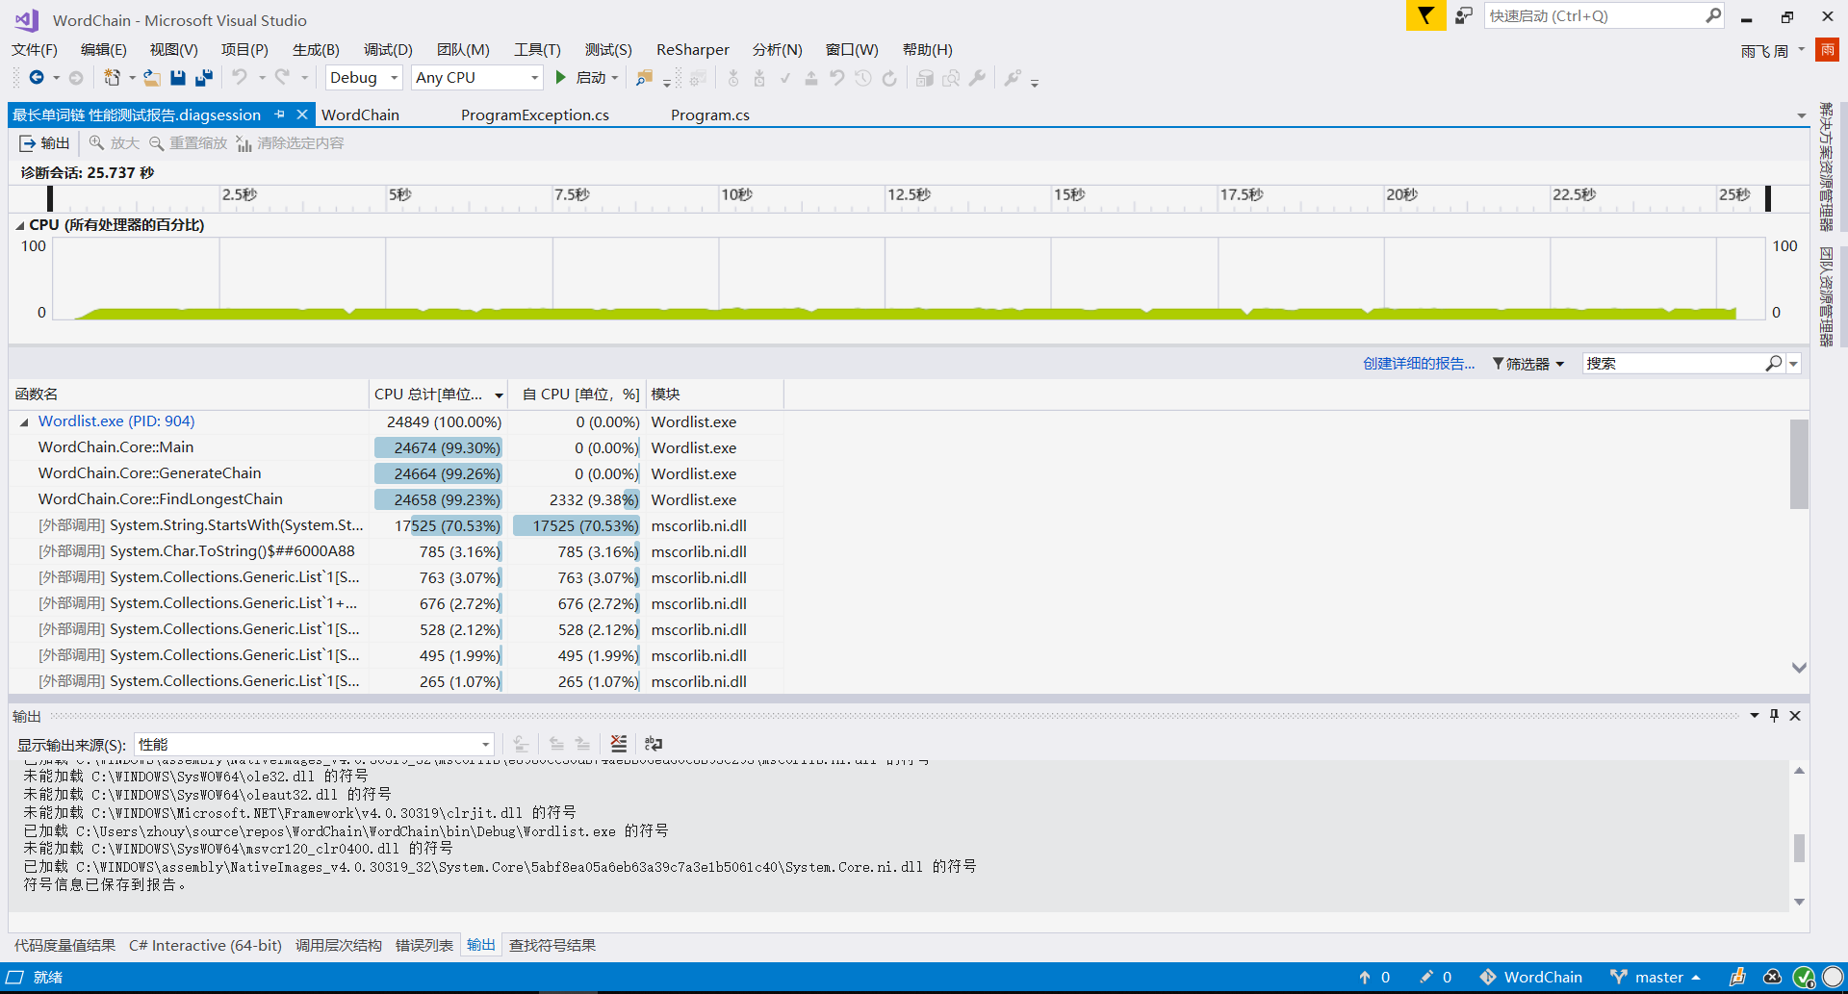Click the function table vertical scrollbar thumb
The width and height of the screenshot is (1848, 994).
[1799, 463]
